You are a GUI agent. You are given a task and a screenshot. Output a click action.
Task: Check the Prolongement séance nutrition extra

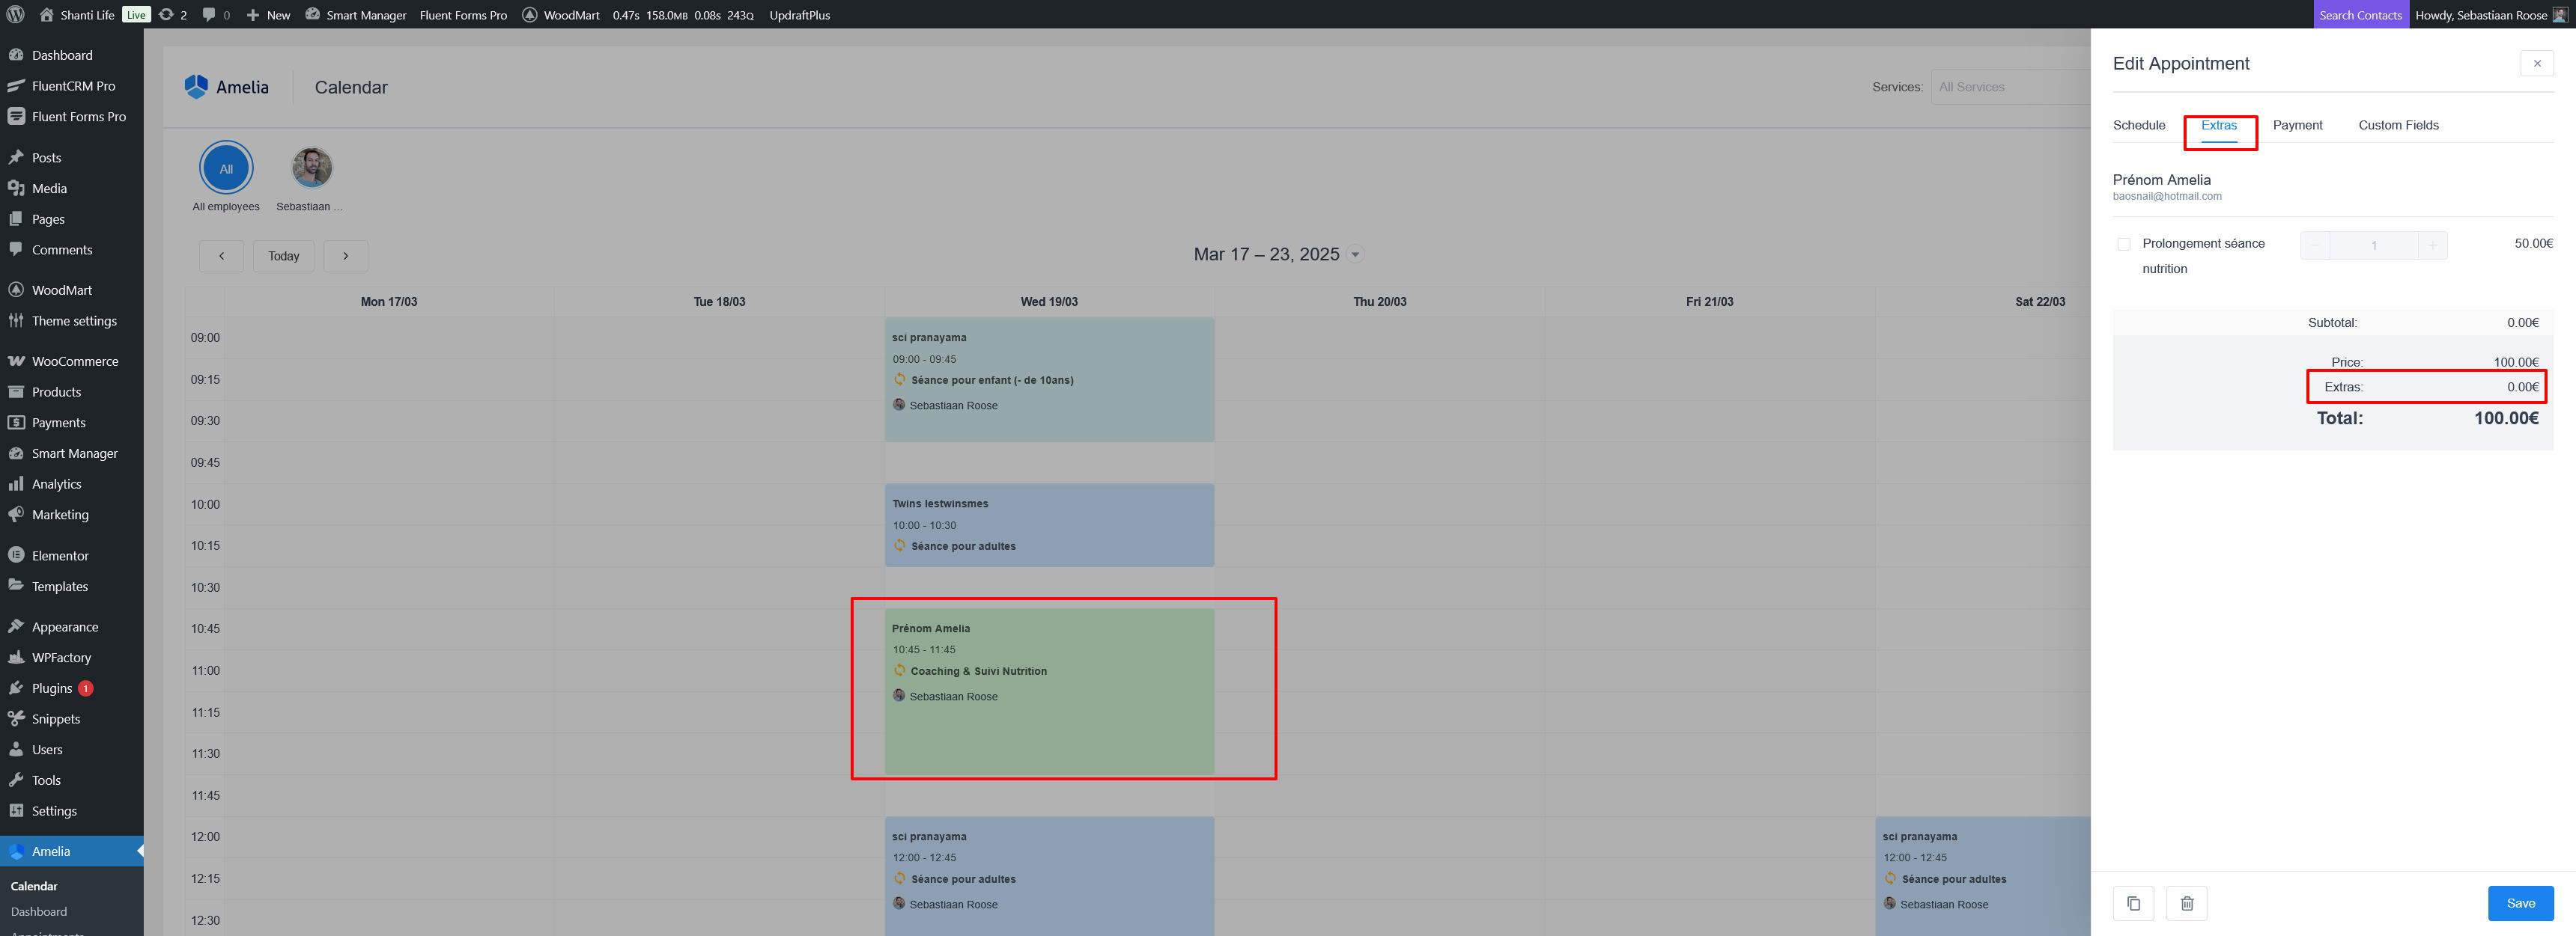tap(2124, 245)
